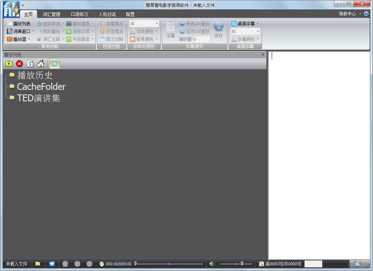Switch to the 词汇管理 tab
This screenshot has width=373, height=271.
point(51,14)
